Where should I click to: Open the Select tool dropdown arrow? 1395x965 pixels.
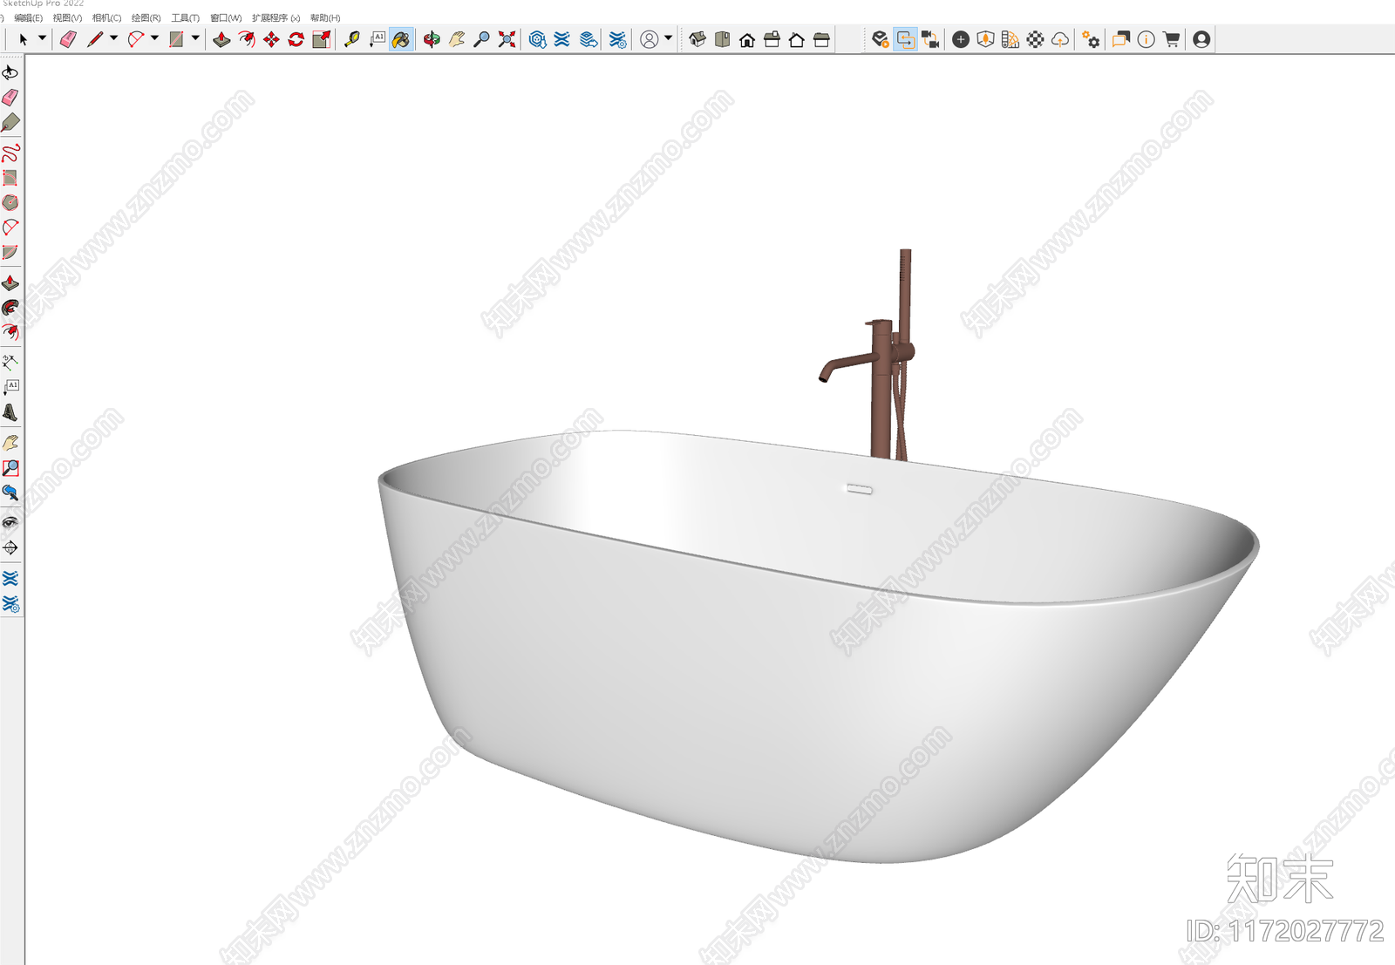42,38
